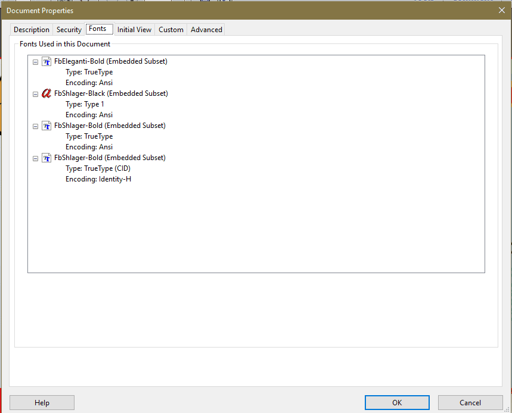Select the font icon of Identity-H FbShlager-Bold
Viewport: 512px width, 413px height.
(x=46, y=158)
